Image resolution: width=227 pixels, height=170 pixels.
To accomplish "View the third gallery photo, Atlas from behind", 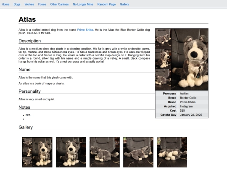I will [x=105, y=152].
